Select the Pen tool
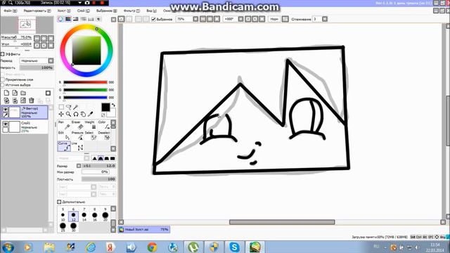The height and width of the screenshot is (253, 450). [64, 125]
